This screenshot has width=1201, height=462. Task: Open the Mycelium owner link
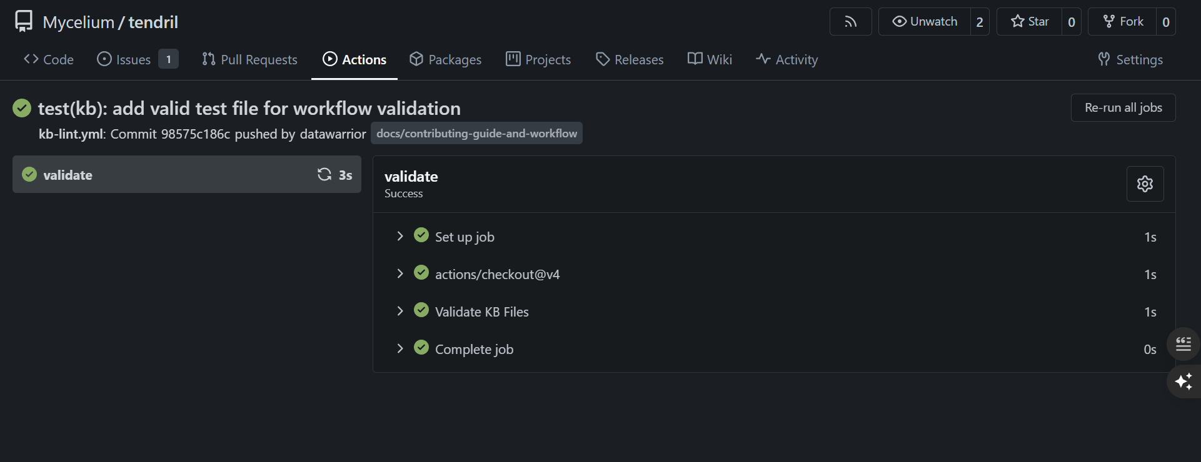point(78,22)
